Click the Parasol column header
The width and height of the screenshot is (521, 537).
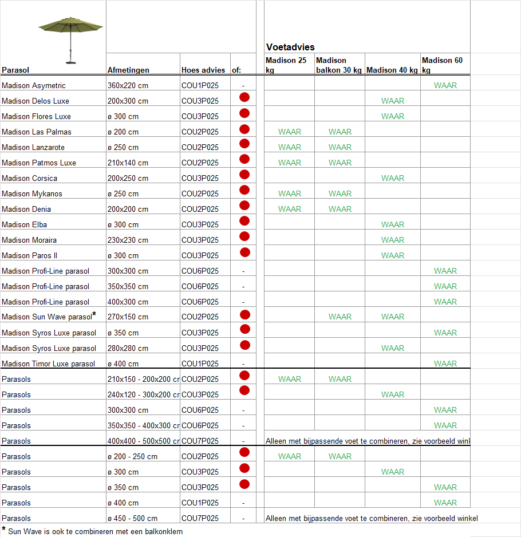pyautogui.click(x=15, y=70)
